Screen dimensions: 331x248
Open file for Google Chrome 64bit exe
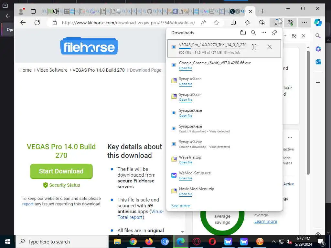pos(186,68)
